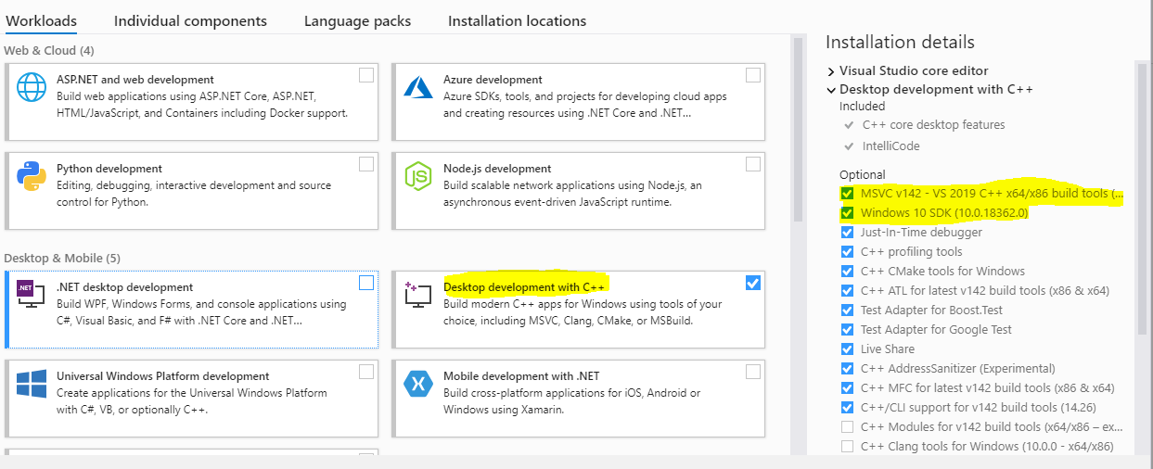Viewport: 1153px width, 469px height.
Task: Check Mobile development with .NET checkbox
Action: [753, 372]
